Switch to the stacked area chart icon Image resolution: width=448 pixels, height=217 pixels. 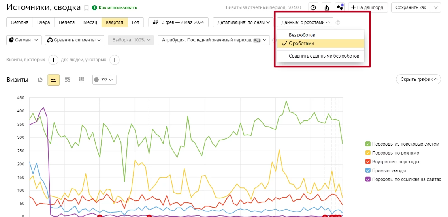(68, 80)
